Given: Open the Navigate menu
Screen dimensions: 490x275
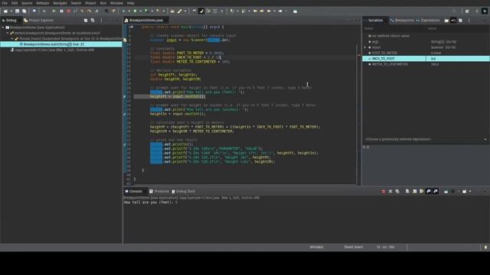Looking at the screenshot, I should (60, 3).
